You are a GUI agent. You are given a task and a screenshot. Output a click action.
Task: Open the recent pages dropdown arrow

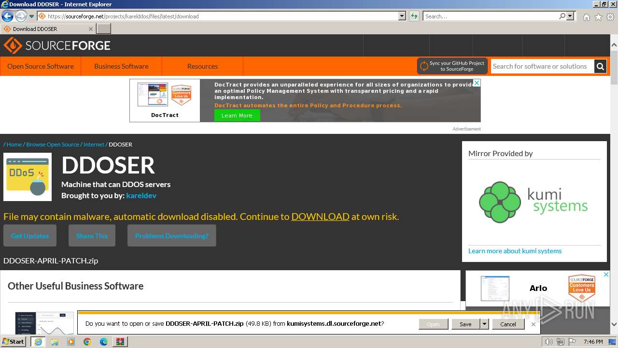click(x=31, y=16)
